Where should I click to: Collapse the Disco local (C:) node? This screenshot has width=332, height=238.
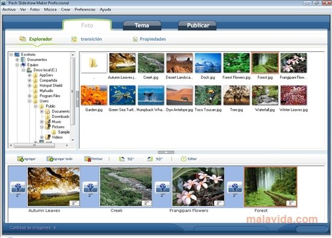(24, 70)
